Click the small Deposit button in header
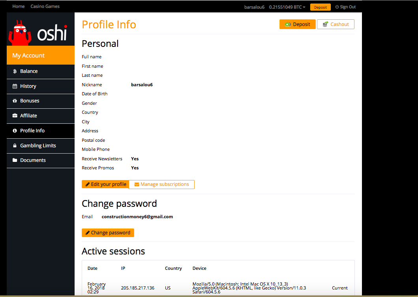The image size is (418, 297). point(320,7)
